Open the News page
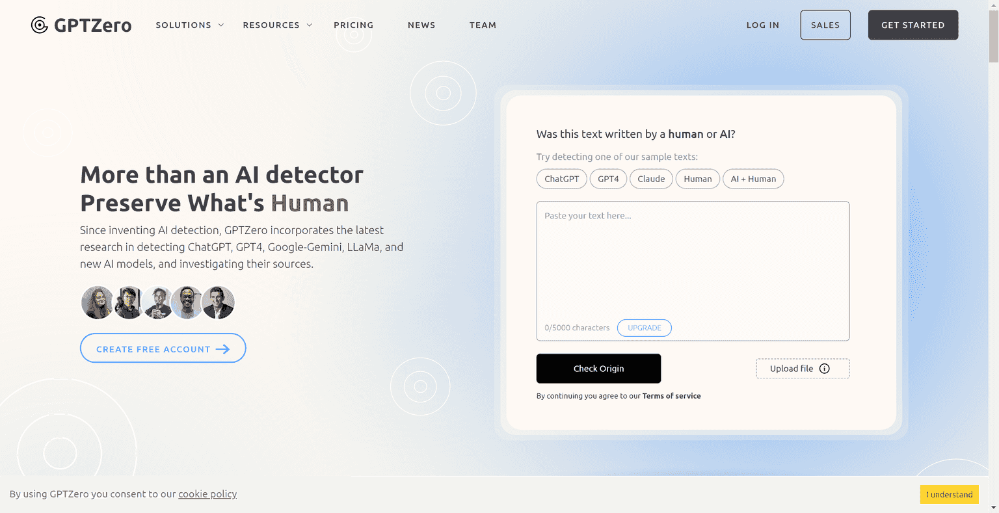Screen dimensions: 999x513 421,25
